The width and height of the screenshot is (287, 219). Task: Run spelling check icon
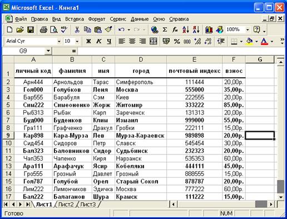[64, 29]
